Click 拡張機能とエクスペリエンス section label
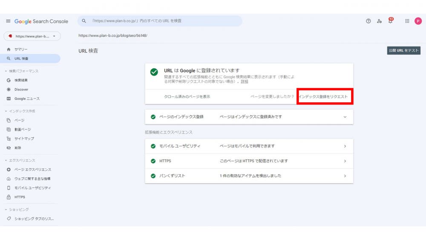 (168, 133)
